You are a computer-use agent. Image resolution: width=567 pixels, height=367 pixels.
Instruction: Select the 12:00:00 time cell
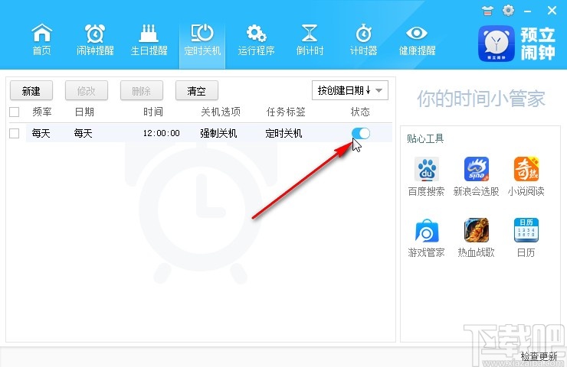coord(161,133)
